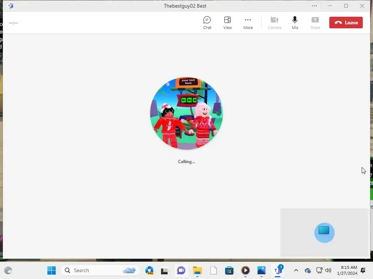
Task: Minimize the Teams call window
Action: 330,6
